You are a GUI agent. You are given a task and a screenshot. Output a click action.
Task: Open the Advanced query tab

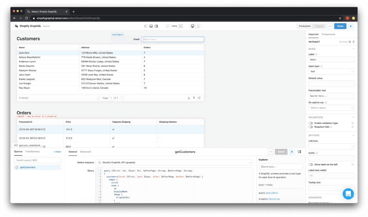[x=85, y=152]
